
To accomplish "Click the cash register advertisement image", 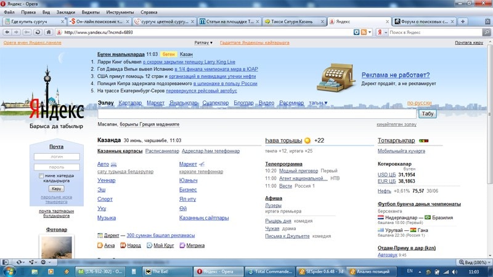I will coord(336,77).
